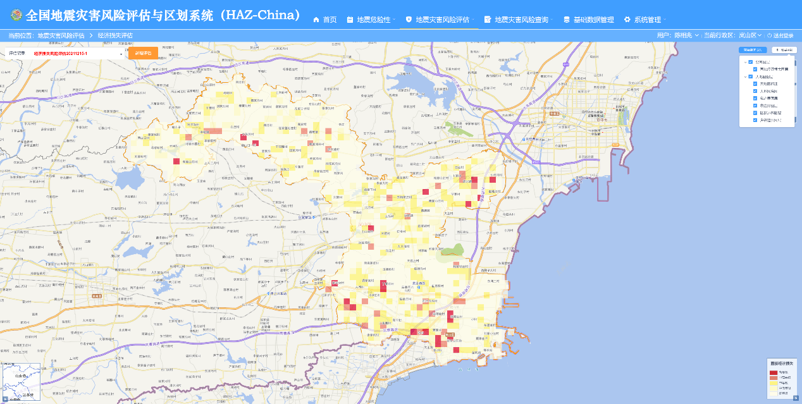Screen dimensions: 802x404
Task: Collapse the first layer group chevron
Action: (745, 62)
